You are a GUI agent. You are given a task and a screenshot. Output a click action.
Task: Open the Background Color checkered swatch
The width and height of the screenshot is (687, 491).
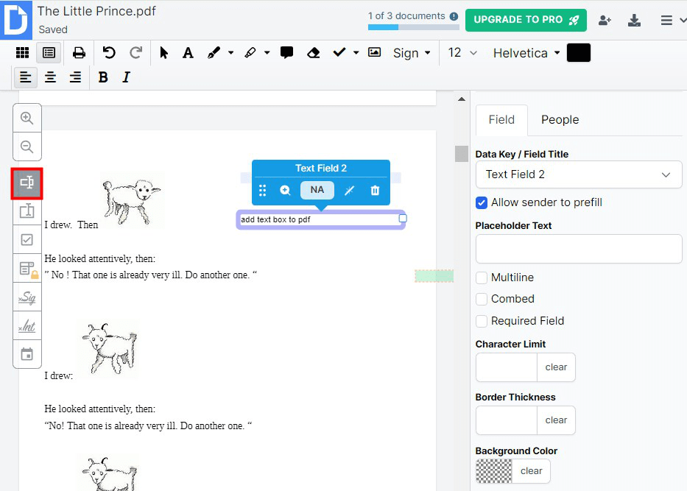[x=494, y=471]
